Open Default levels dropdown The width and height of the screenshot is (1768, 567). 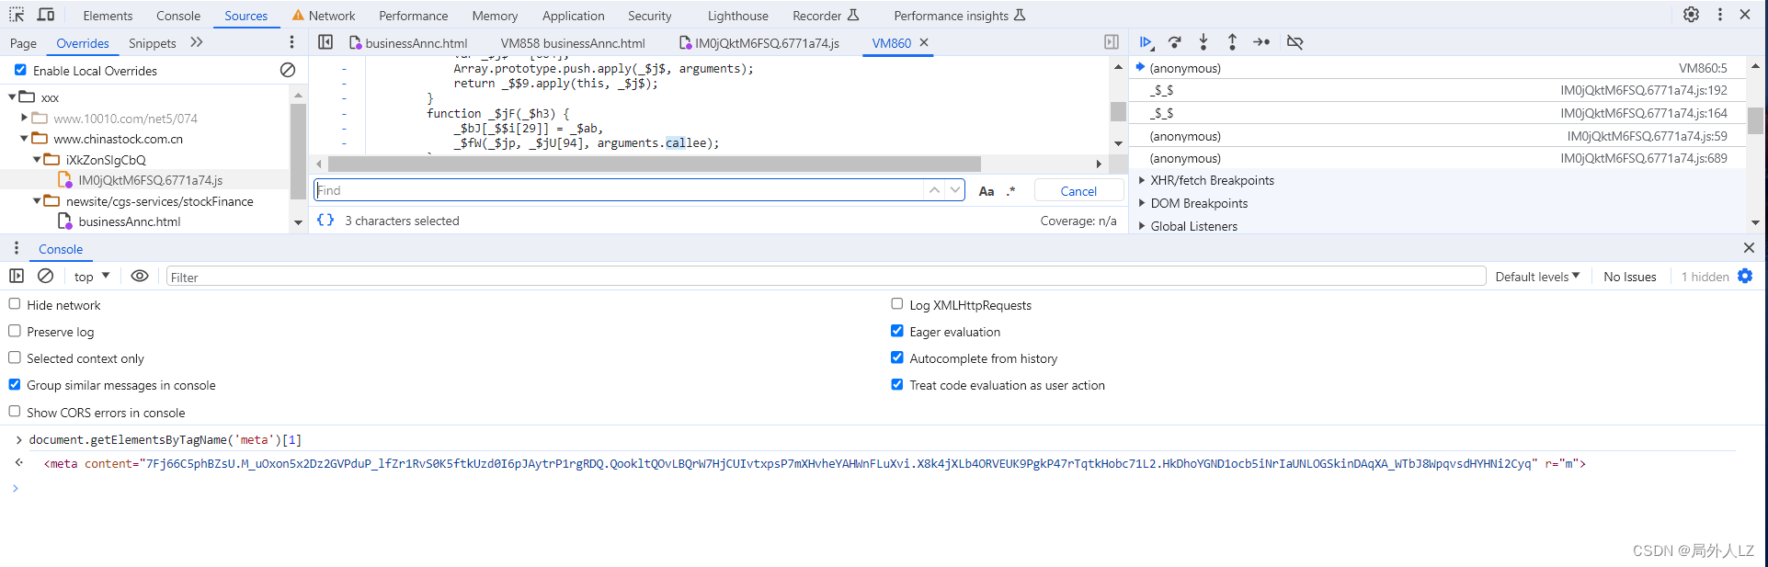(x=1537, y=277)
